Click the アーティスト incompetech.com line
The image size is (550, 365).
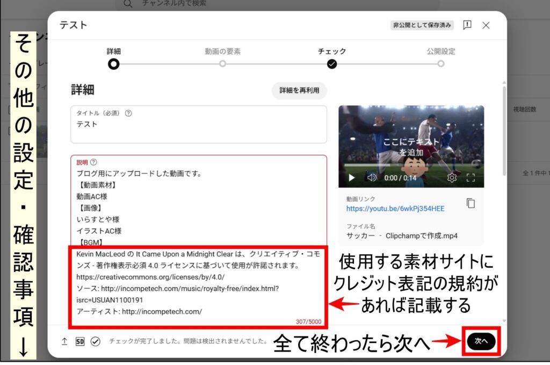(139, 312)
